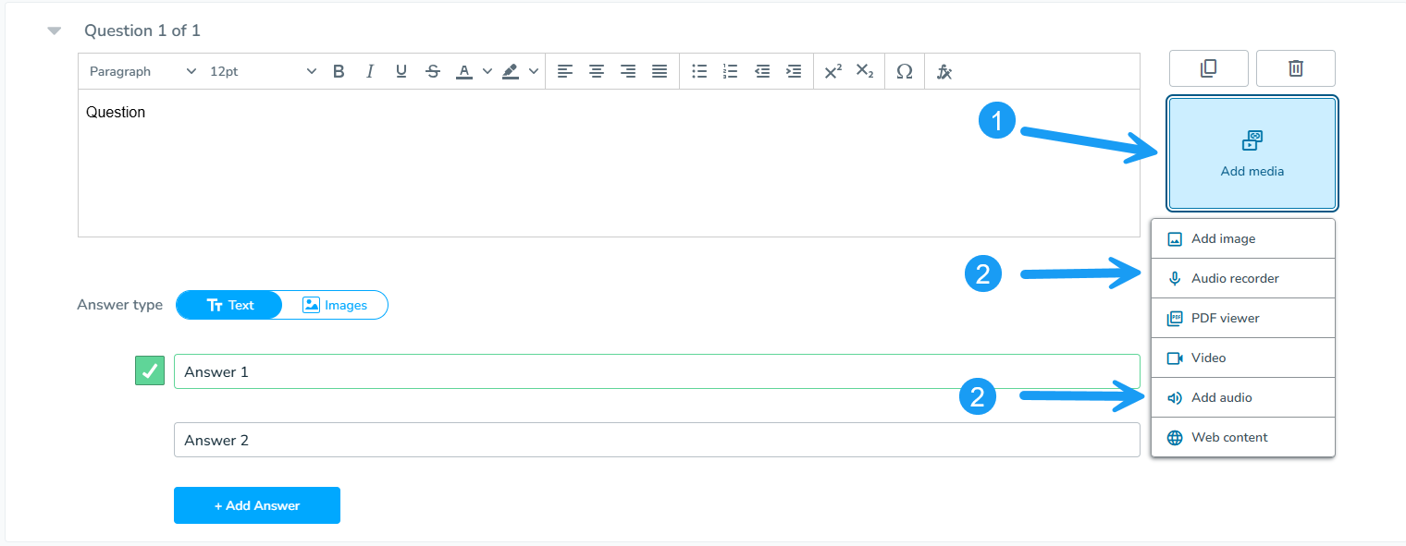
Task: Toggle underline formatting
Action: pos(401,71)
